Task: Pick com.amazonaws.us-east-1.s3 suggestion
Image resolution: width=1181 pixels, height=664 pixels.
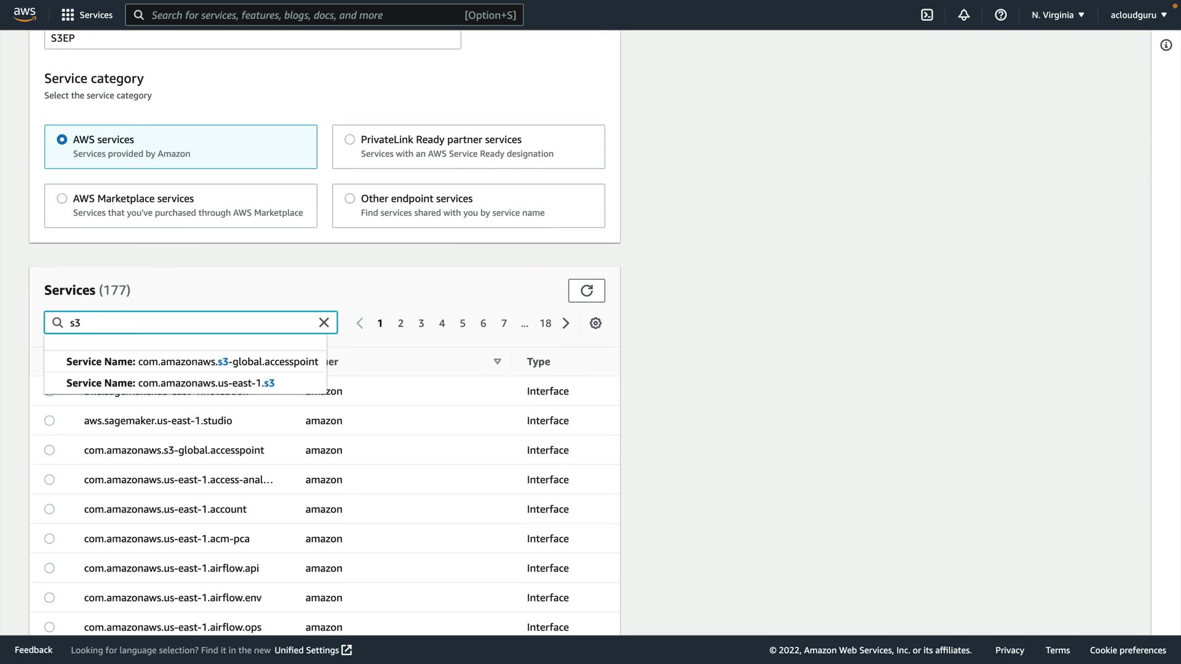Action: 170,383
